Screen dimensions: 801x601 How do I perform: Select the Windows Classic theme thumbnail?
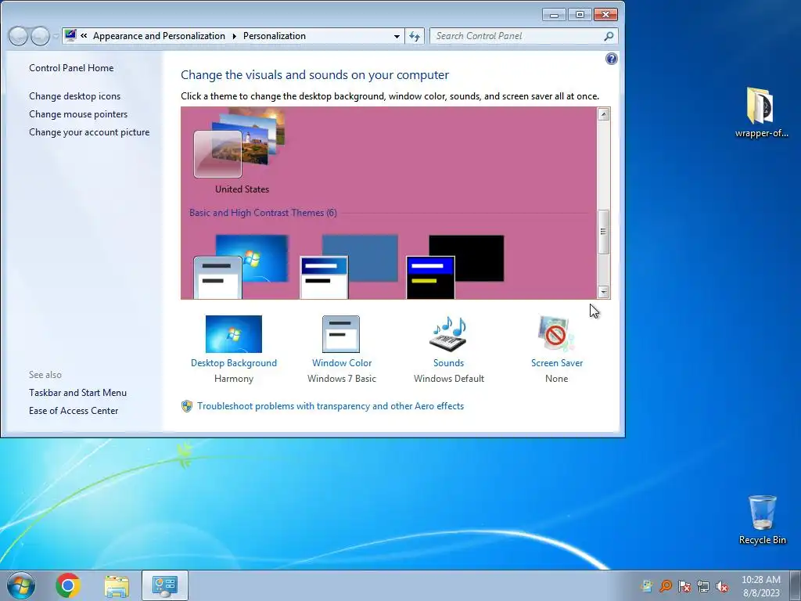(348, 266)
